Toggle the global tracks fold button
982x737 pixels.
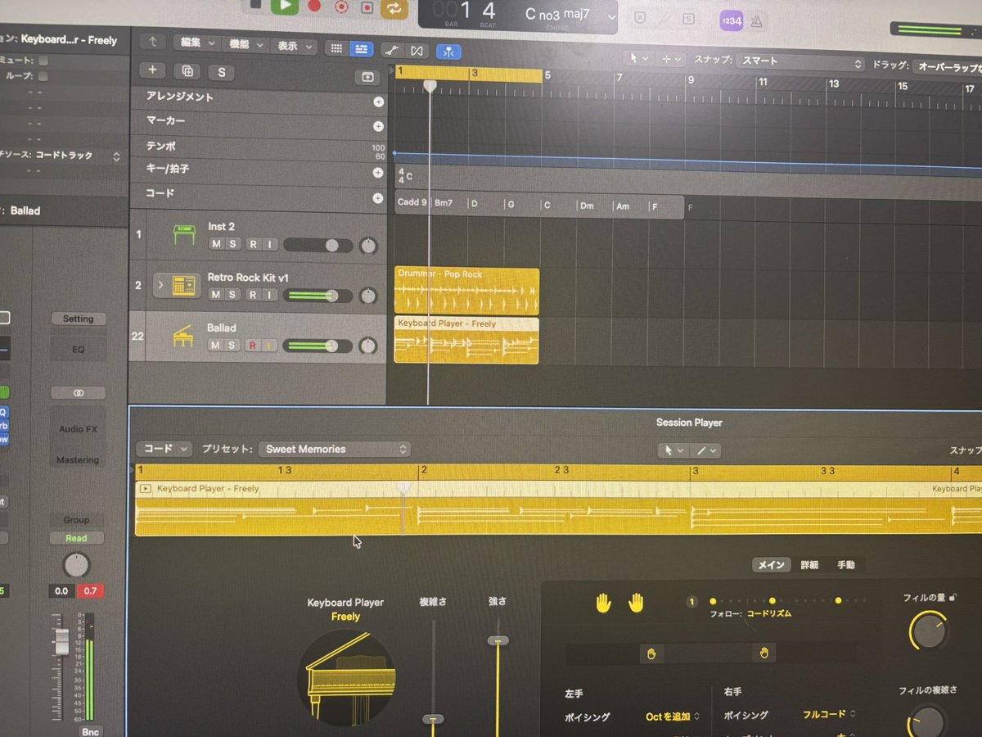367,76
